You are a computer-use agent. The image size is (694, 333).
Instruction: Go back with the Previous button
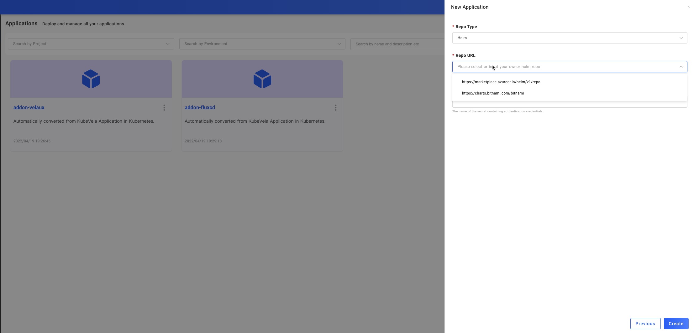(x=645, y=324)
